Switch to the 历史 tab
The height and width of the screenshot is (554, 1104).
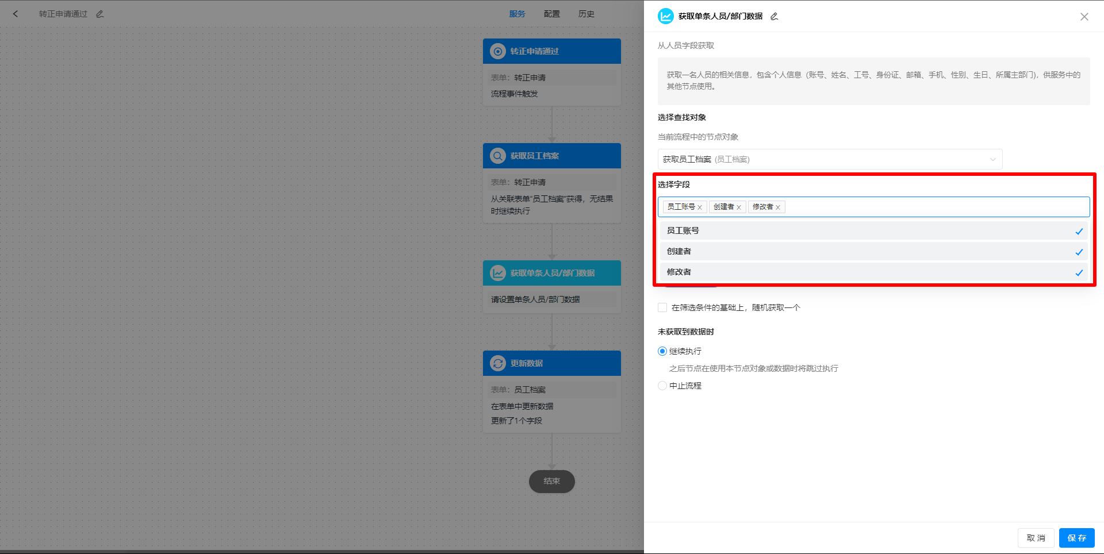(x=586, y=13)
